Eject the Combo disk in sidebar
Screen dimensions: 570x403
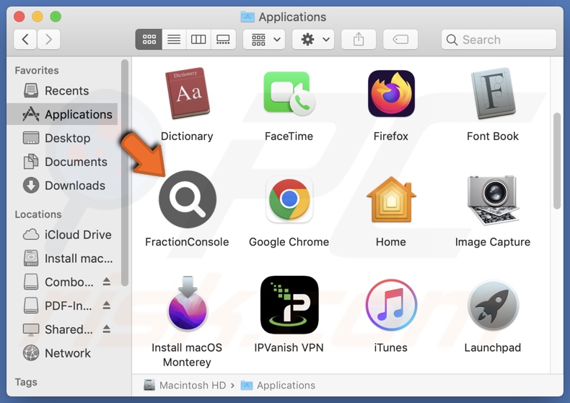coord(107,282)
